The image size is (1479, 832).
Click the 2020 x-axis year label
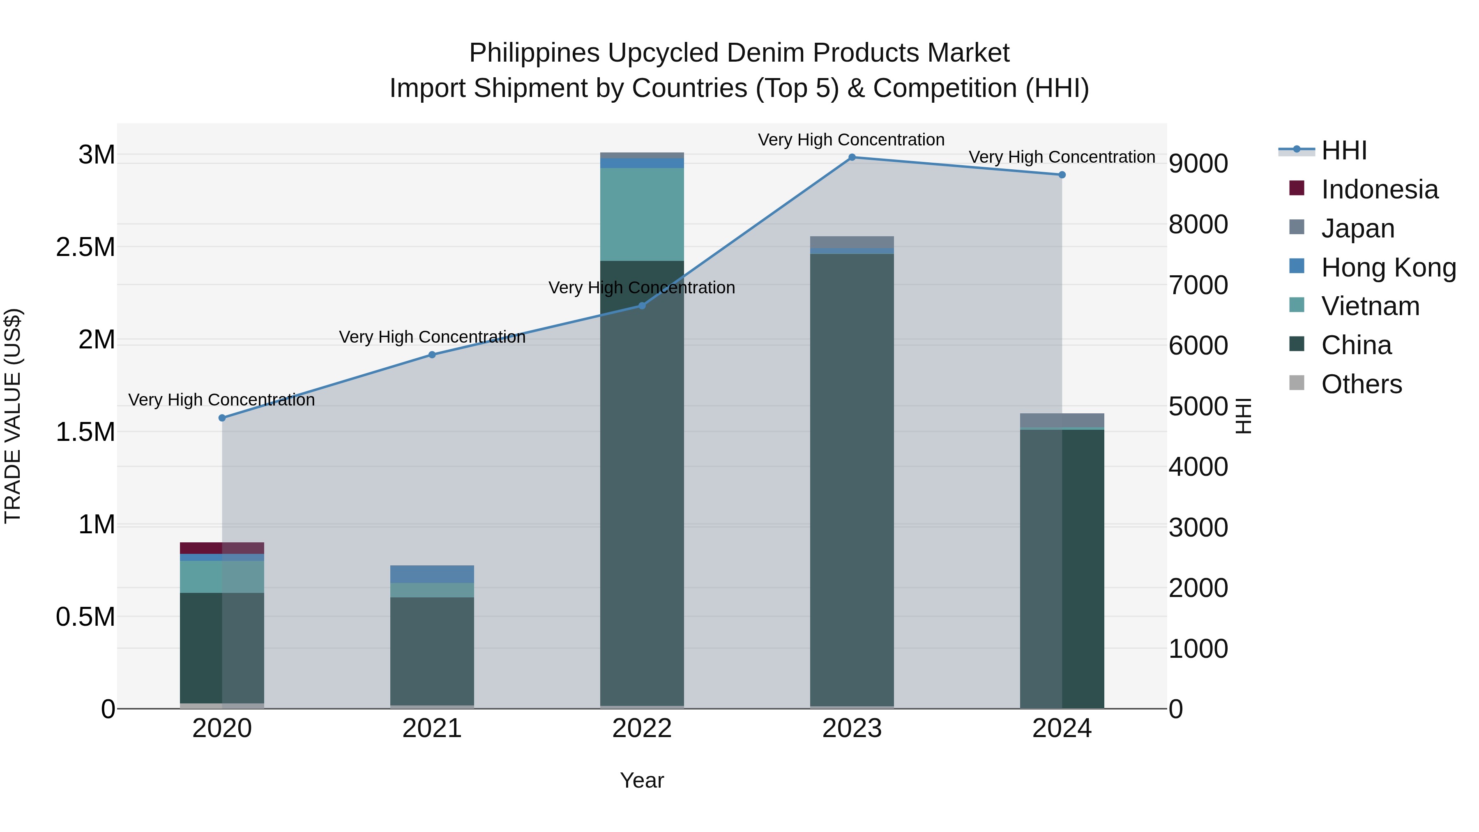(222, 728)
